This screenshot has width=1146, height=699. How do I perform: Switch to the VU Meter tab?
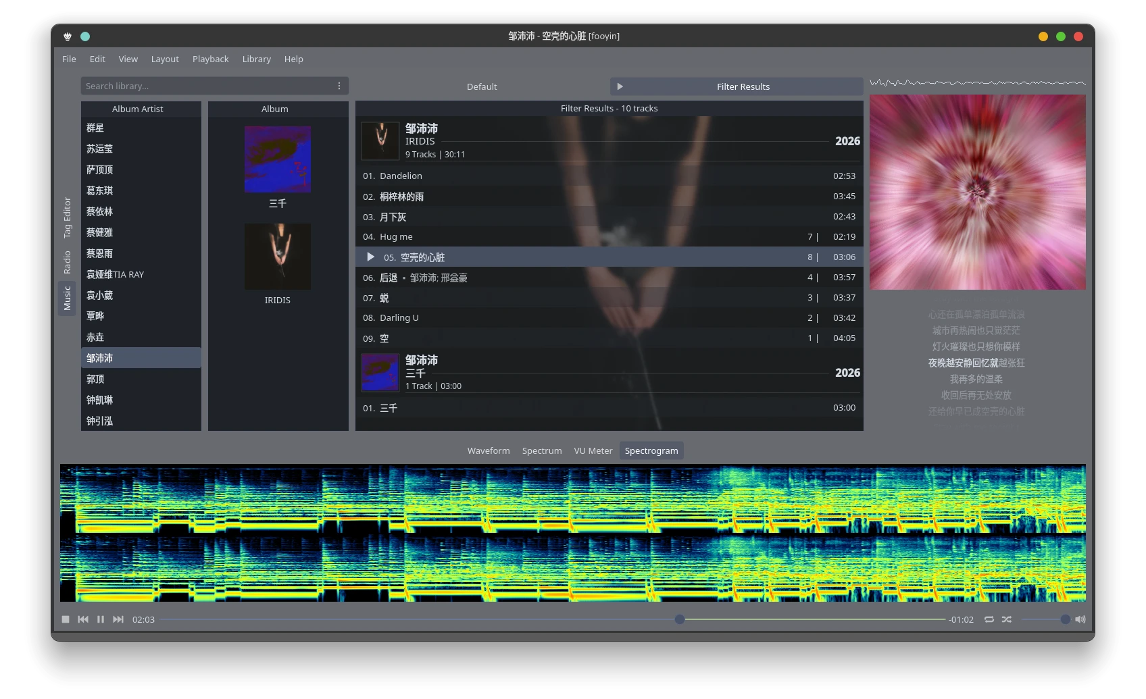tap(593, 450)
